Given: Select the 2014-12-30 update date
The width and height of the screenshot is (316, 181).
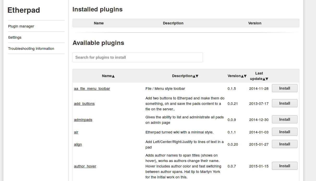Looking at the screenshot, I should click(x=259, y=120).
